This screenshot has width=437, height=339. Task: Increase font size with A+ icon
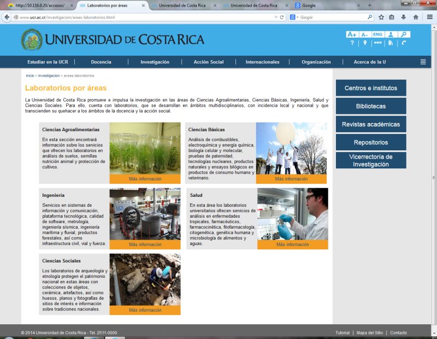point(352,34)
